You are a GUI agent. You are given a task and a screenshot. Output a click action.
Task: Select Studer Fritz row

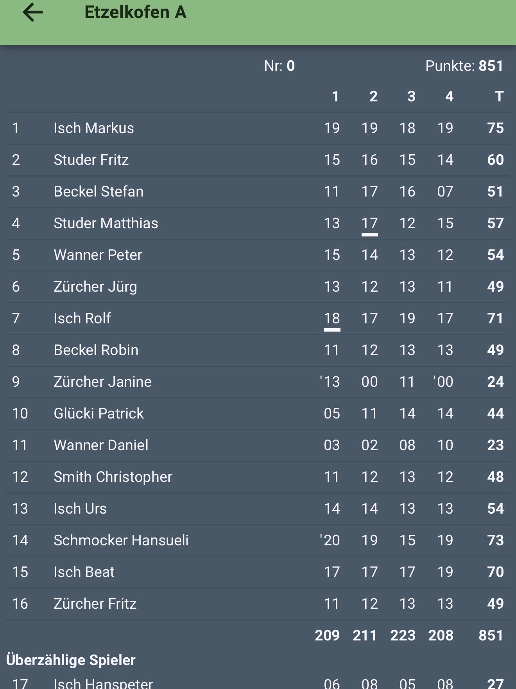[258, 160]
